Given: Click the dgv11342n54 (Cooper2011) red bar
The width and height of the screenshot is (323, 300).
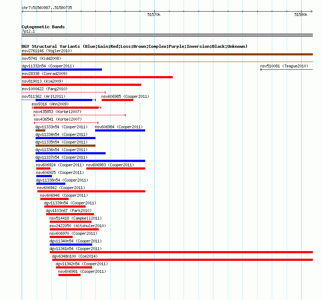Looking at the screenshot, I should point(74,267).
